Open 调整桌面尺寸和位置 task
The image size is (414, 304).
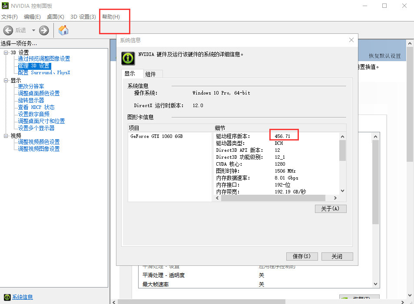click(x=41, y=121)
